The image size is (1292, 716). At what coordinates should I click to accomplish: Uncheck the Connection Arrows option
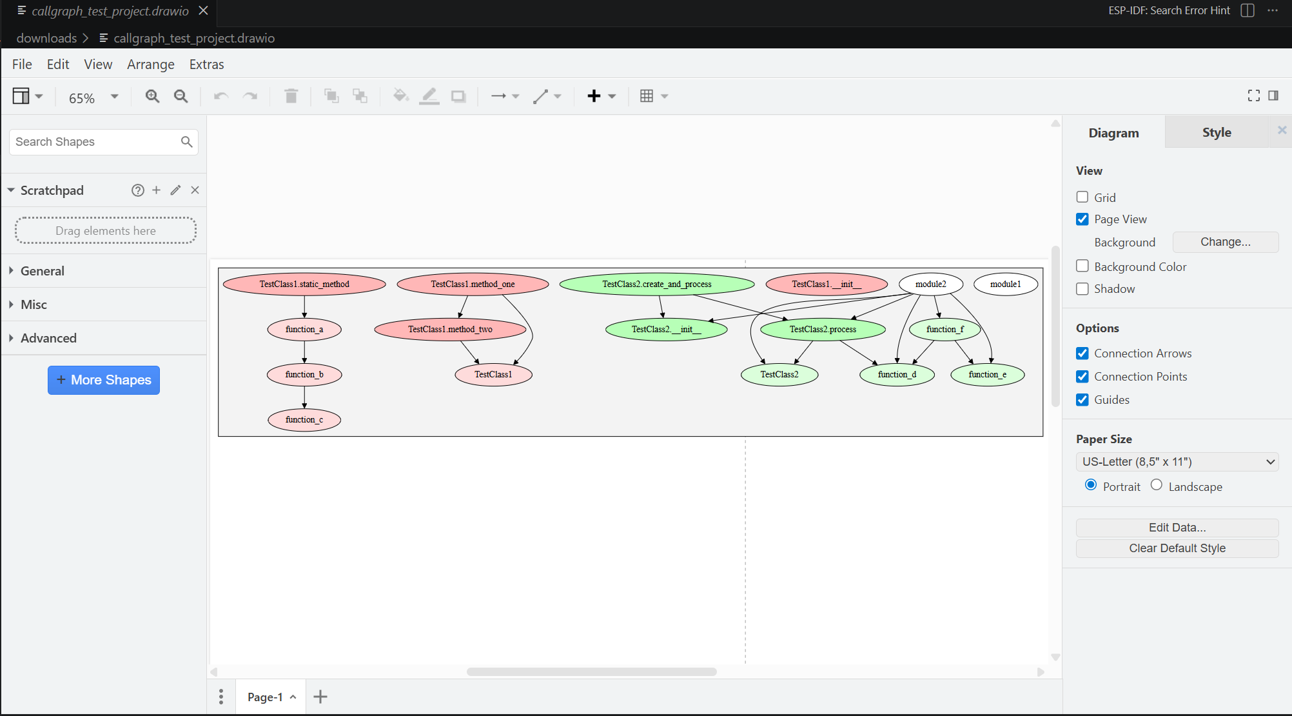point(1082,353)
